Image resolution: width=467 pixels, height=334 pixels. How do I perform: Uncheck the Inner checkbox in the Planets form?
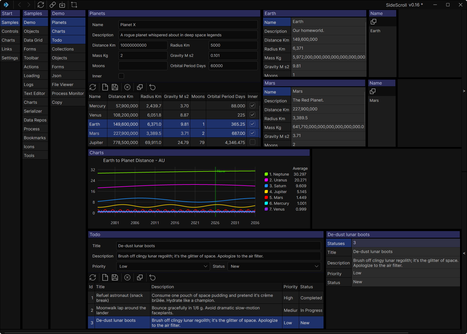pos(121,76)
